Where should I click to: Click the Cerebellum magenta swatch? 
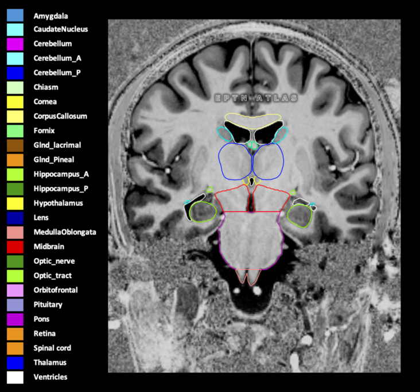[15, 44]
